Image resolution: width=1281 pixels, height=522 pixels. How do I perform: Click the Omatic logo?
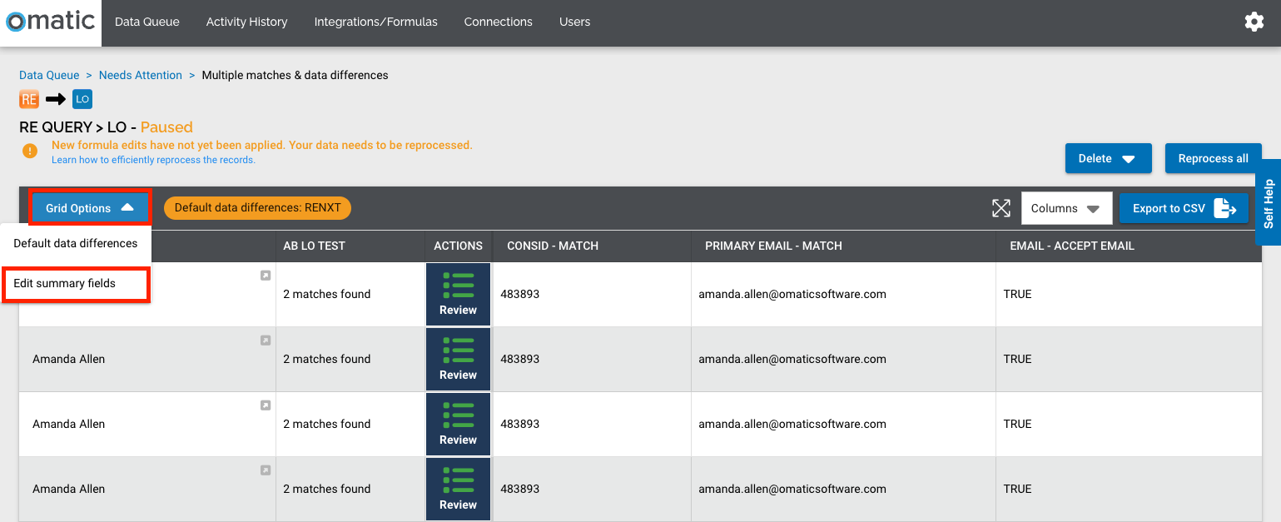pos(51,22)
